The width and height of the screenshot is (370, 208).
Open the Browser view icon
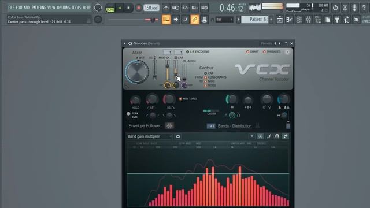[x=318, y=20]
